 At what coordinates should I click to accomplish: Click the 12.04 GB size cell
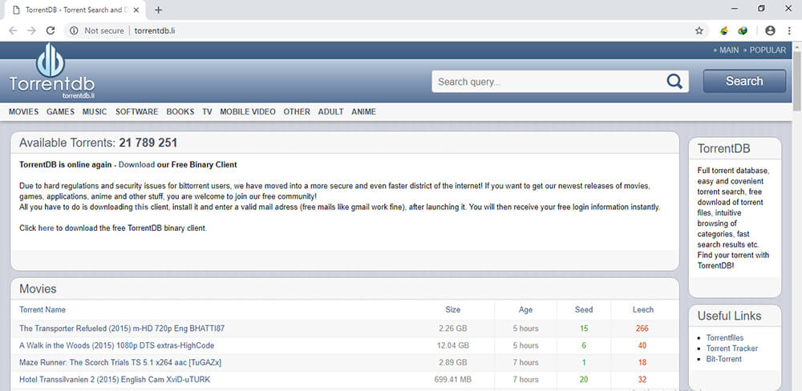452,345
